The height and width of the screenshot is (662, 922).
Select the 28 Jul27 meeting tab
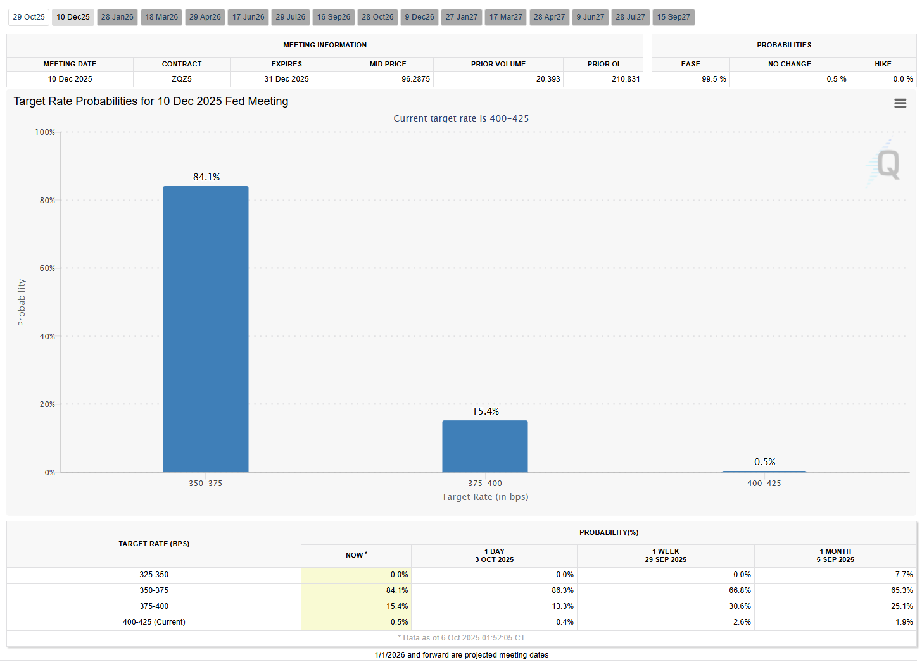point(631,17)
